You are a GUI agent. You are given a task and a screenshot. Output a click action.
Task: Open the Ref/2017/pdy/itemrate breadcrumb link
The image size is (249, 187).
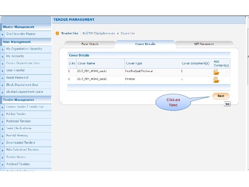tap(99, 33)
